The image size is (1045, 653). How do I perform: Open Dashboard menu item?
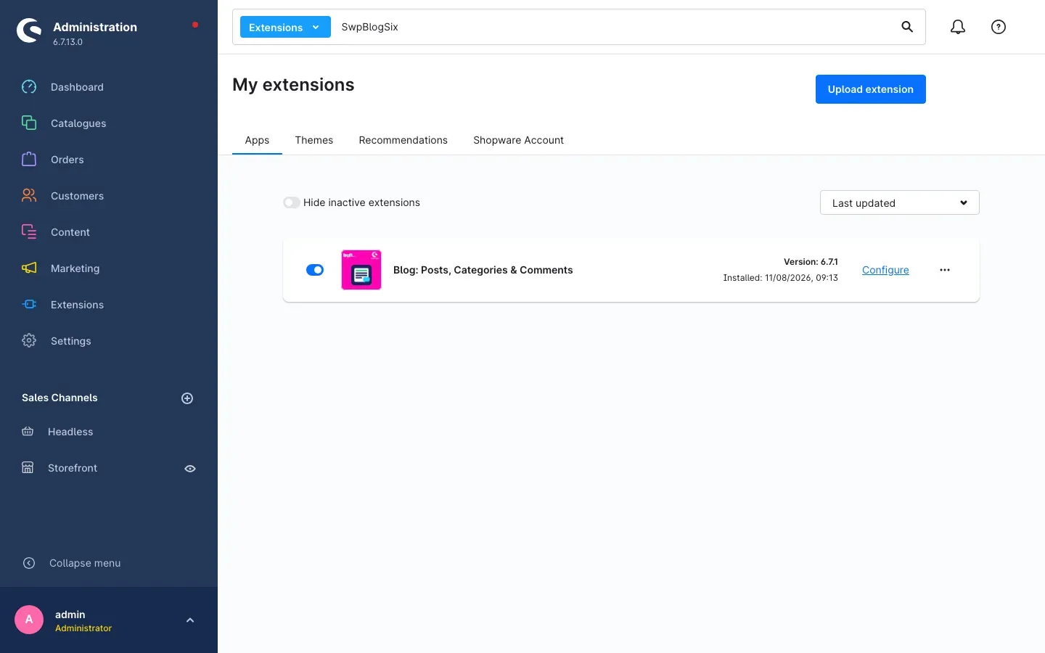[77, 87]
